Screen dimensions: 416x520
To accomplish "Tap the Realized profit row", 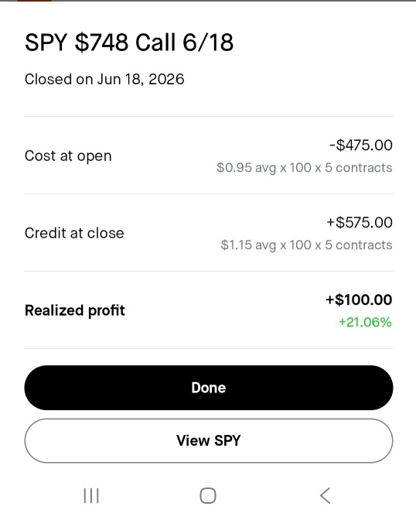I will point(209,310).
